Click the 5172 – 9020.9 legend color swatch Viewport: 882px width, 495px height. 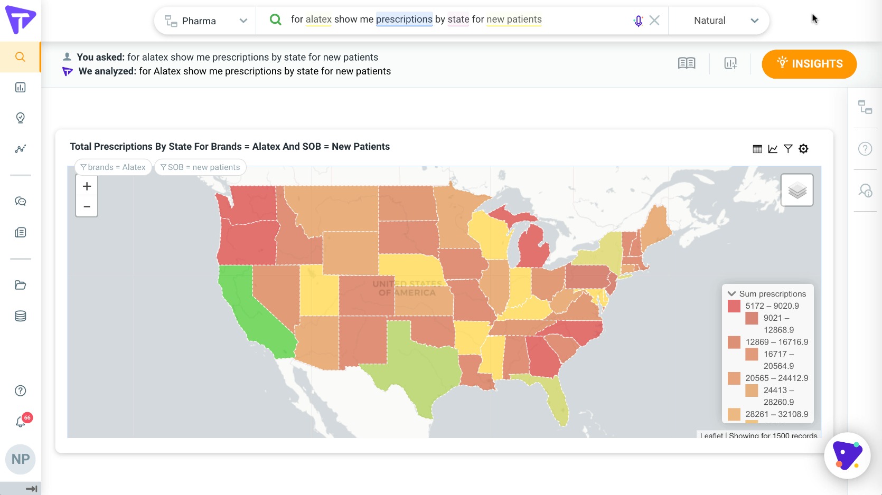click(x=734, y=306)
